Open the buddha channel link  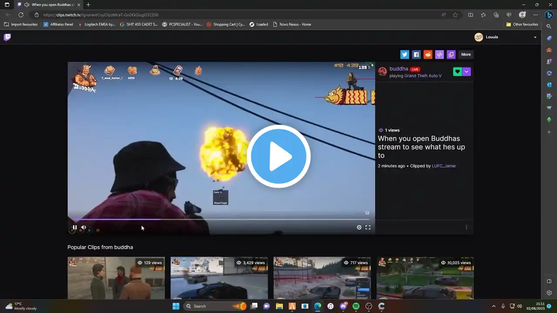399,69
